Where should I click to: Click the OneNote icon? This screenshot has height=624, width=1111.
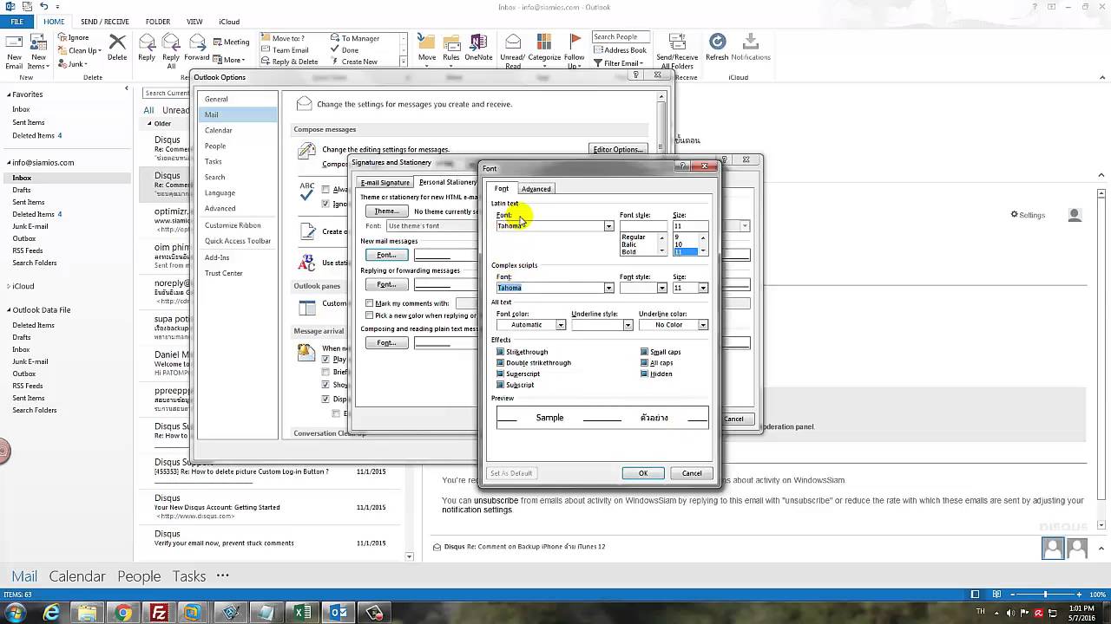pos(478,42)
